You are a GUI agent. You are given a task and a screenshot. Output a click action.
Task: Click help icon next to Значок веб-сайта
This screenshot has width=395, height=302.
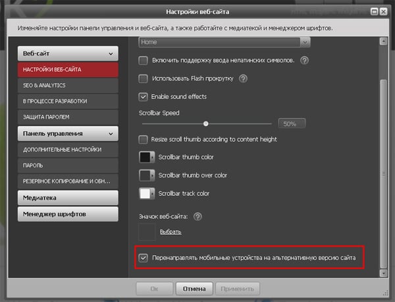(x=197, y=216)
